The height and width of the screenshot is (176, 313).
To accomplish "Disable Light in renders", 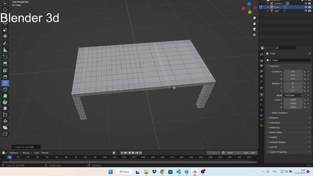I will [x=310, y=11].
